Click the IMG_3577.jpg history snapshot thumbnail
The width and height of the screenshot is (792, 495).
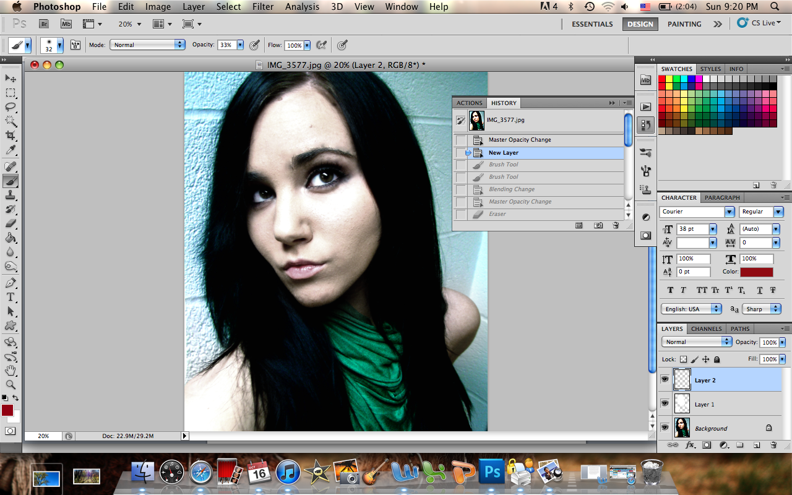[476, 120]
